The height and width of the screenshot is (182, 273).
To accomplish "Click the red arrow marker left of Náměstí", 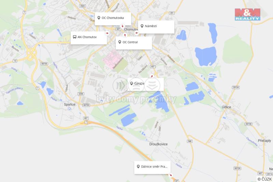I will pyautogui.click(x=136, y=33).
